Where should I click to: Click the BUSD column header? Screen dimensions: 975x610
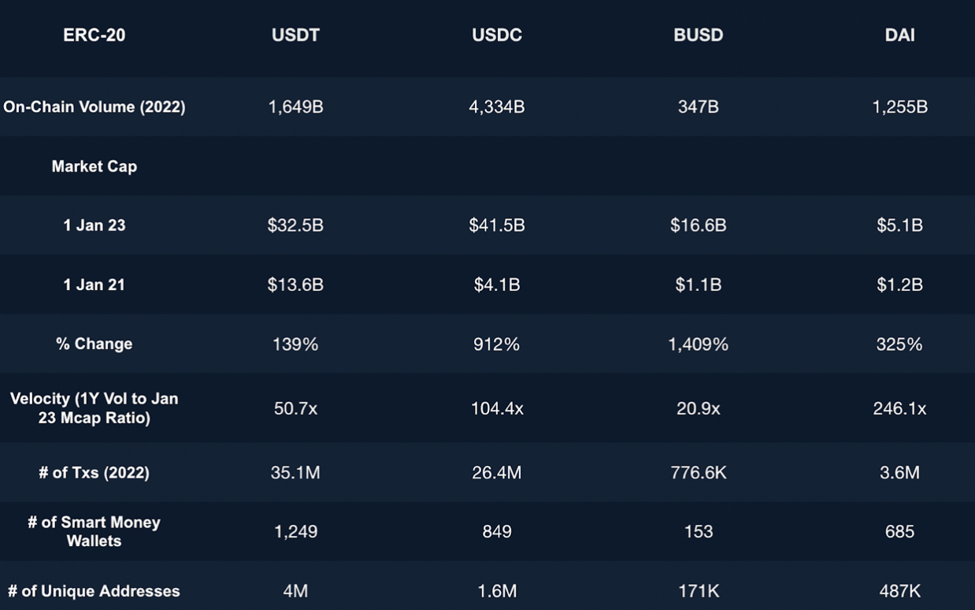[699, 35]
